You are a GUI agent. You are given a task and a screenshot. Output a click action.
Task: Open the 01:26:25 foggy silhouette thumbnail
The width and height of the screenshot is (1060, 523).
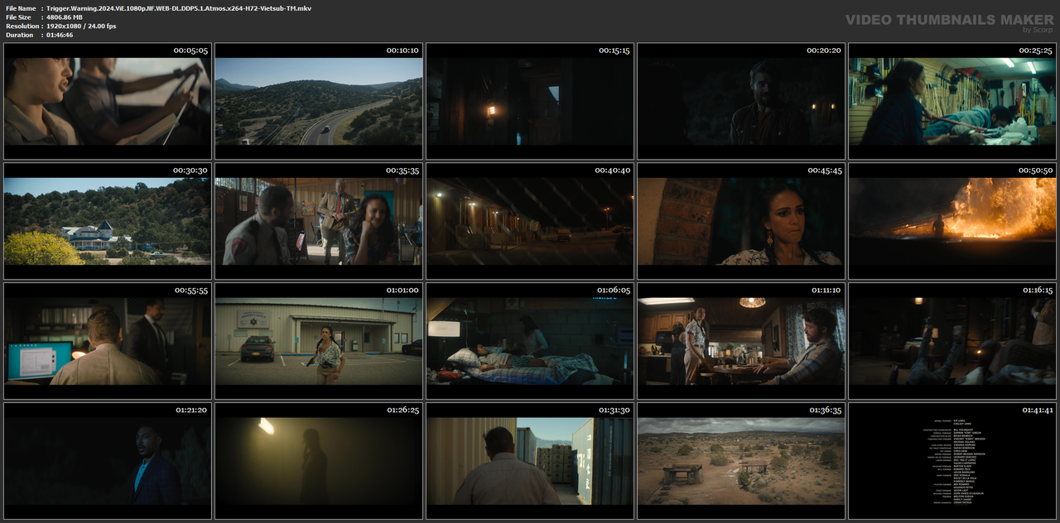pos(319,461)
